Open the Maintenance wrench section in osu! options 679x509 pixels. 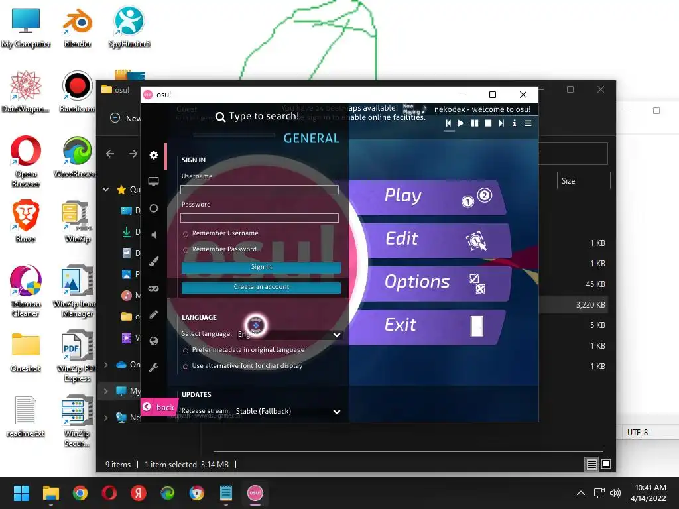(x=154, y=368)
